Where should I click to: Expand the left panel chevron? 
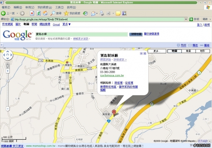[1, 45]
